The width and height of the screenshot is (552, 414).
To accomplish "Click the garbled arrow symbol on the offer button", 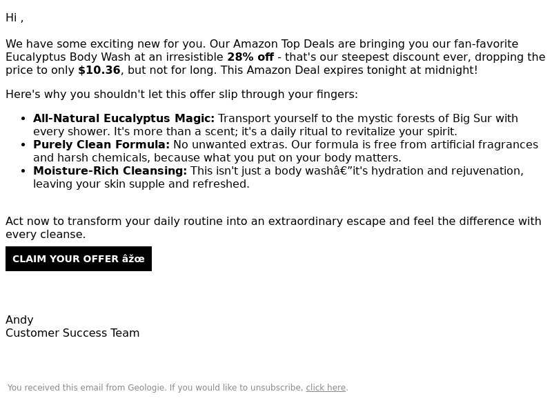I will point(133,259).
